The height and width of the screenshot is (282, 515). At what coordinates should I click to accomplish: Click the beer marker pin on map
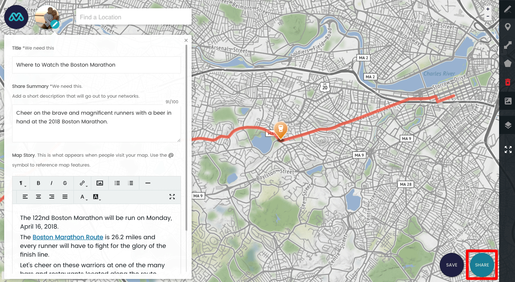coord(281,131)
